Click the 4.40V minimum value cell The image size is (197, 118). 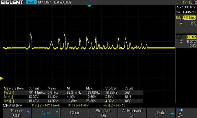coord(71,97)
